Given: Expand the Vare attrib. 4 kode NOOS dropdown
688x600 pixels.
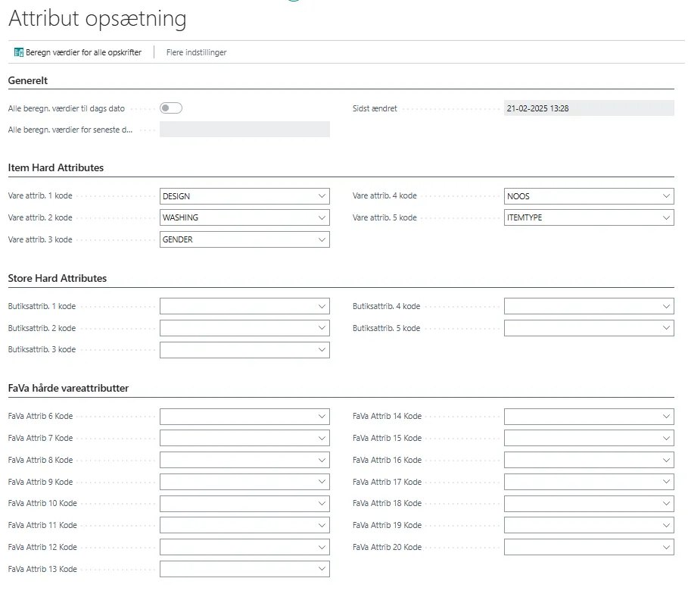Looking at the screenshot, I should tap(666, 196).
